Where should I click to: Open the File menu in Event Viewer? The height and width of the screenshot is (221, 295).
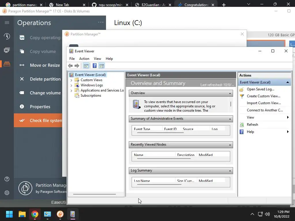(x=72, y=59)
